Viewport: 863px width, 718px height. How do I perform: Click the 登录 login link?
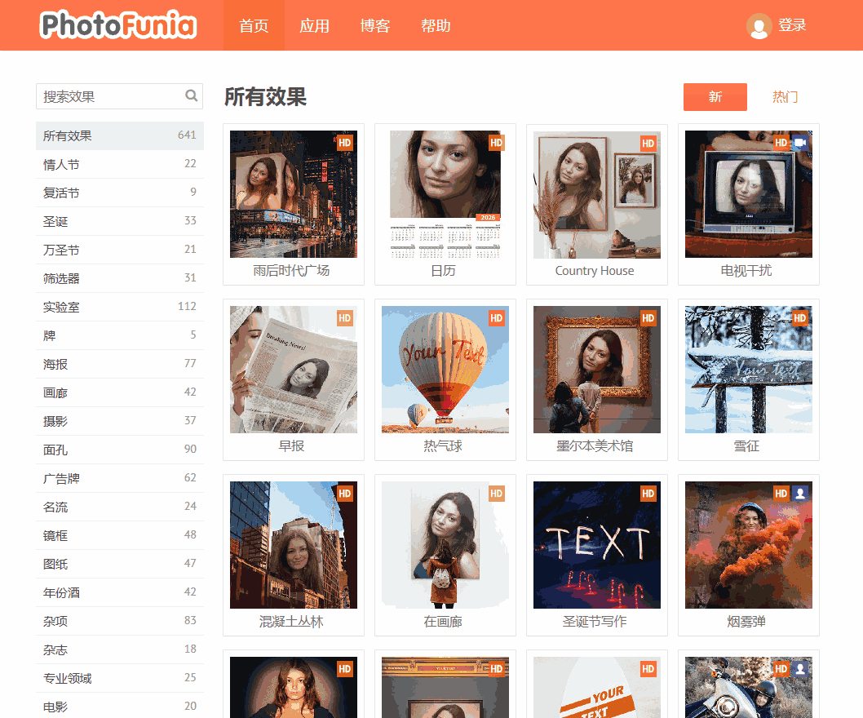pos(792,25)
